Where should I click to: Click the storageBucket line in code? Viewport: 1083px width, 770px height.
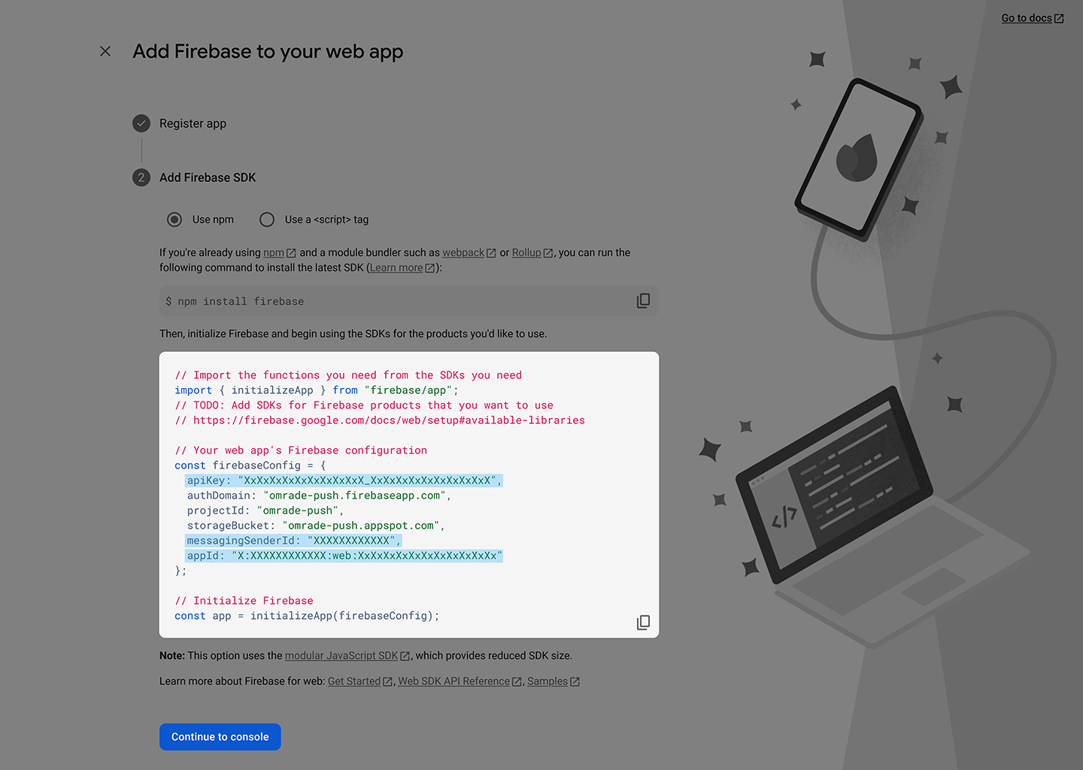click(x=316, y=526)
